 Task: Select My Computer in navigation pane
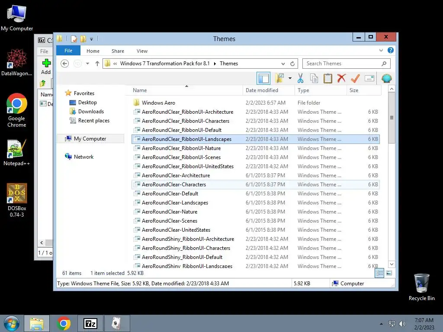click(90, 139)
